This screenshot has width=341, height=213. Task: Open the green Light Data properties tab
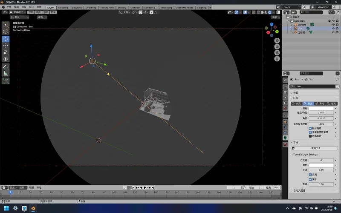[x=285, y=138]
